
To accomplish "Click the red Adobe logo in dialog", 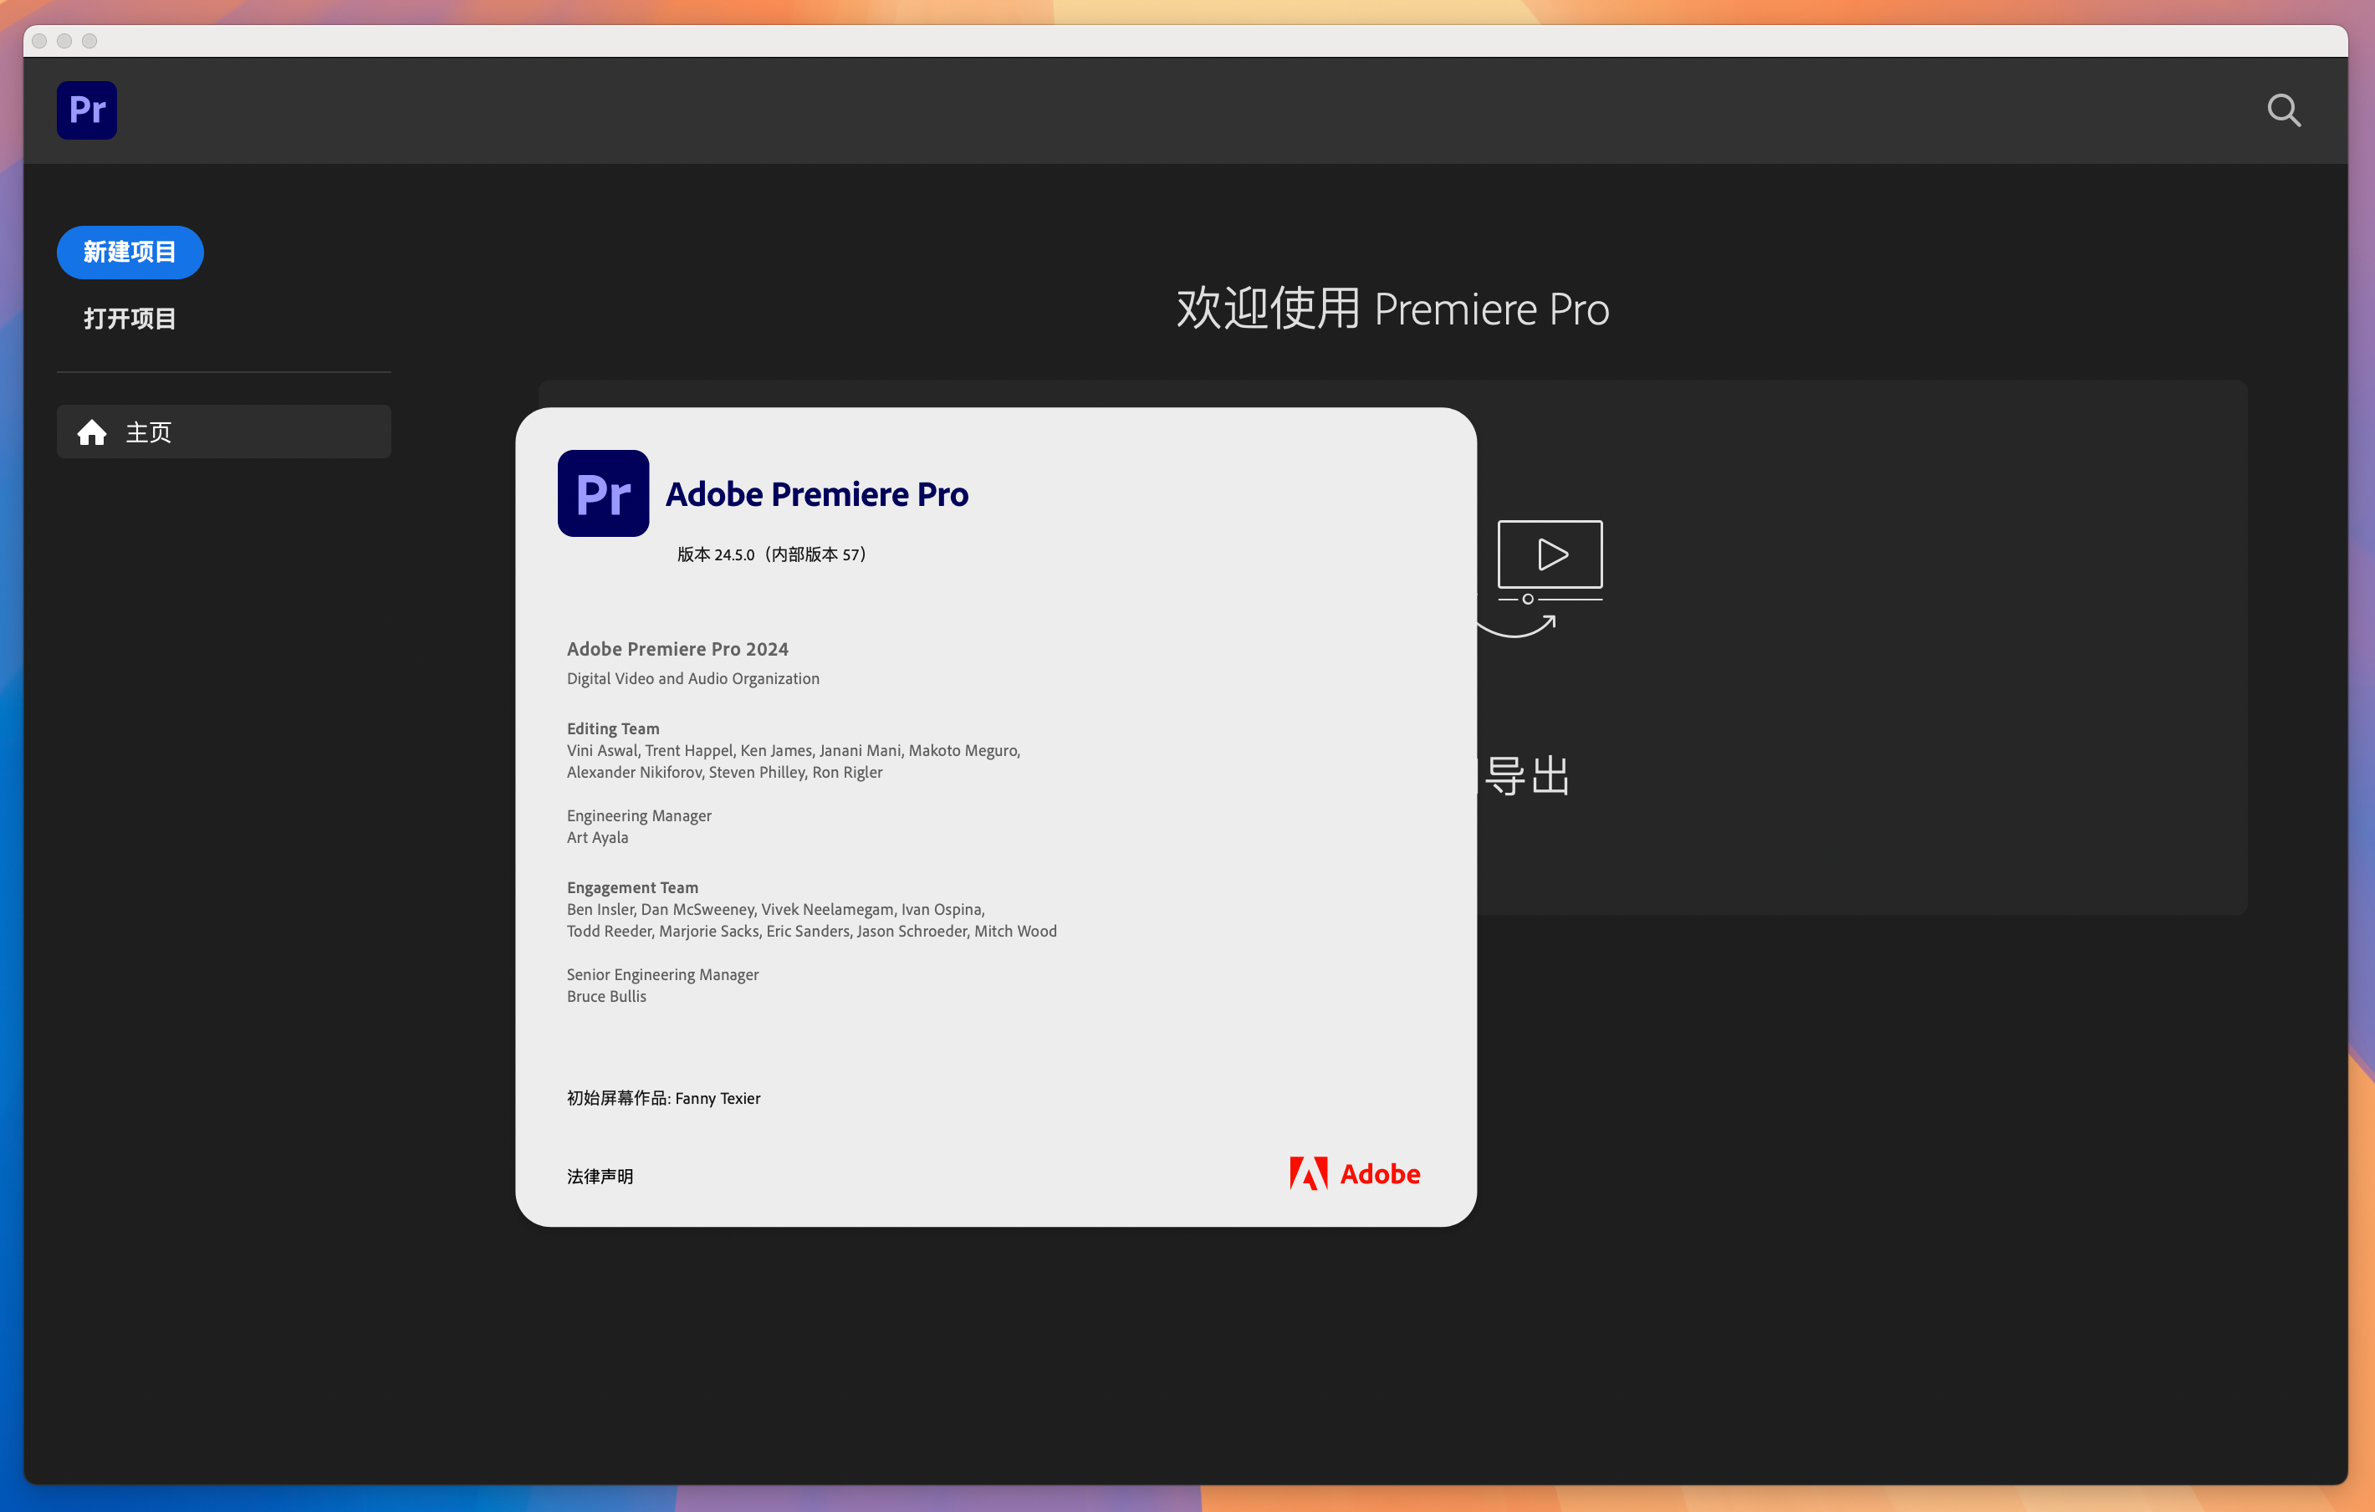I will pos(1354,1173).
